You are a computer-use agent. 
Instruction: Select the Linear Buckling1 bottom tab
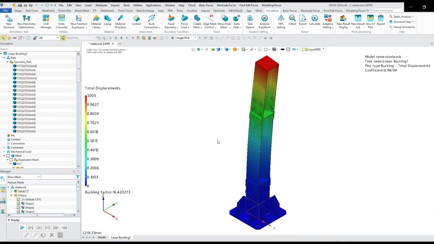[x=121, y=238]
